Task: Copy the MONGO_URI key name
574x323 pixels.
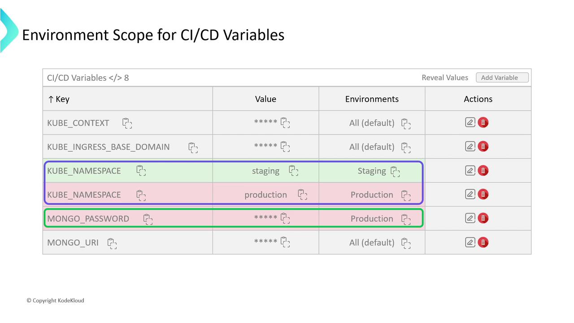Action: click(x=112, y=243)
